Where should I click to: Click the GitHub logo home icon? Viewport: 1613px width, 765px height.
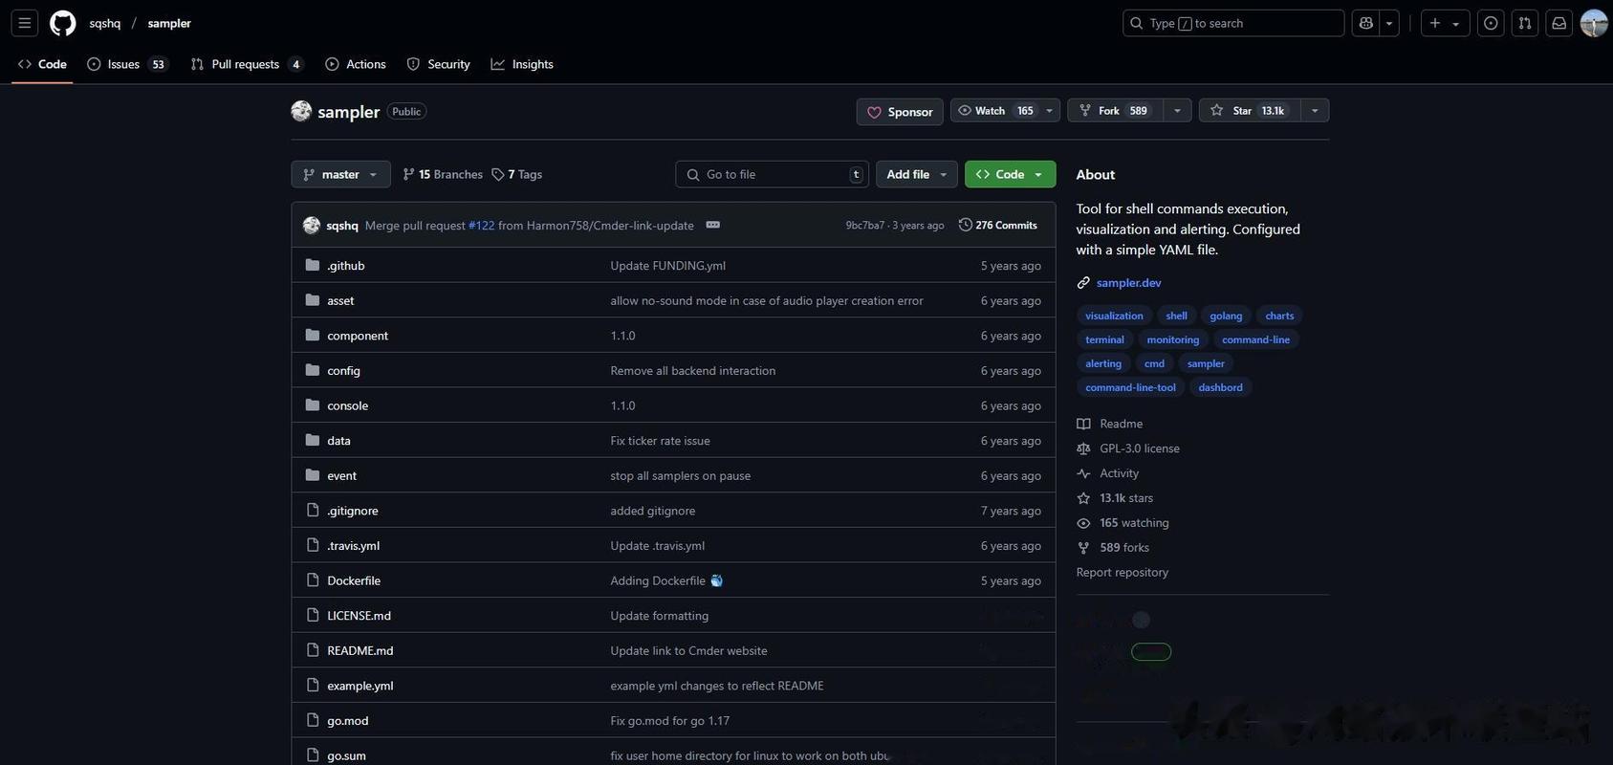(x=63, y=23)
